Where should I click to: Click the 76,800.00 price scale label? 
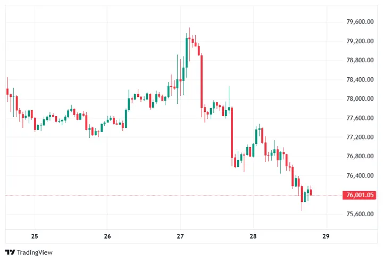click(x=359, y=156)
